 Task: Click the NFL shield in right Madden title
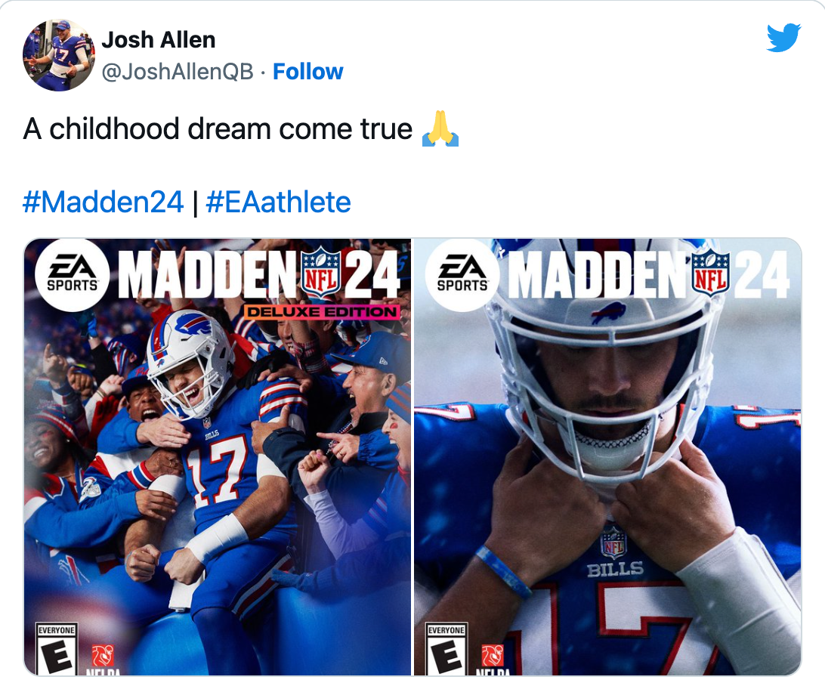[x=711, y=273]
